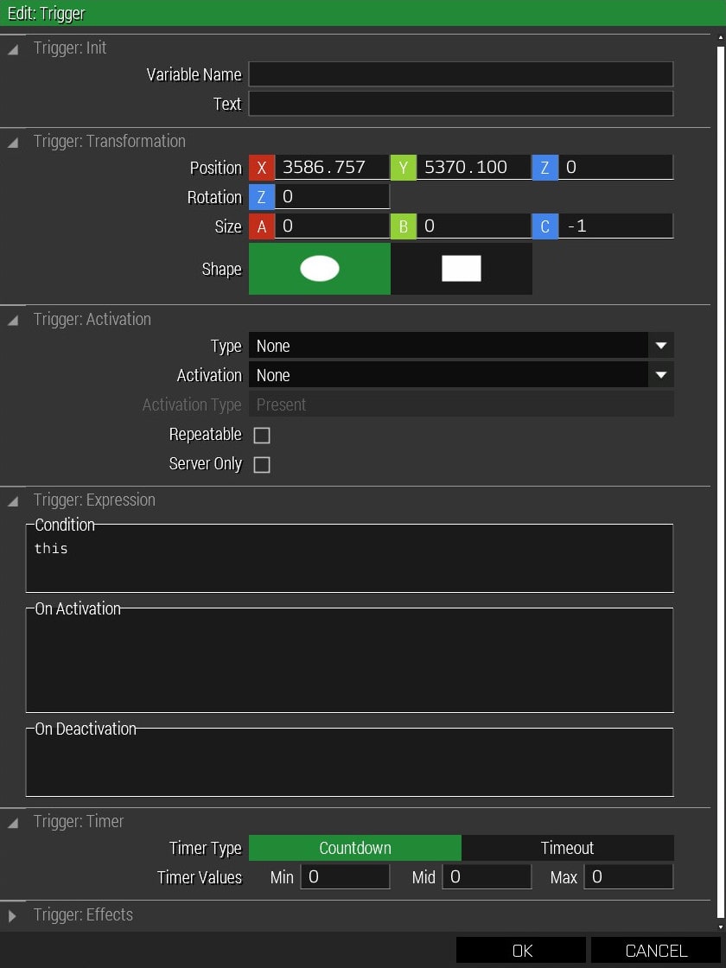Enable the Server Only checkbox
The height and width of the screenshot is (968, 726).
[262, 465]
